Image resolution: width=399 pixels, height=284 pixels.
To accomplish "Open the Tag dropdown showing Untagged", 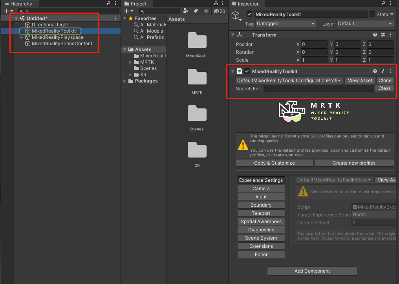I will tap(286, 24).
